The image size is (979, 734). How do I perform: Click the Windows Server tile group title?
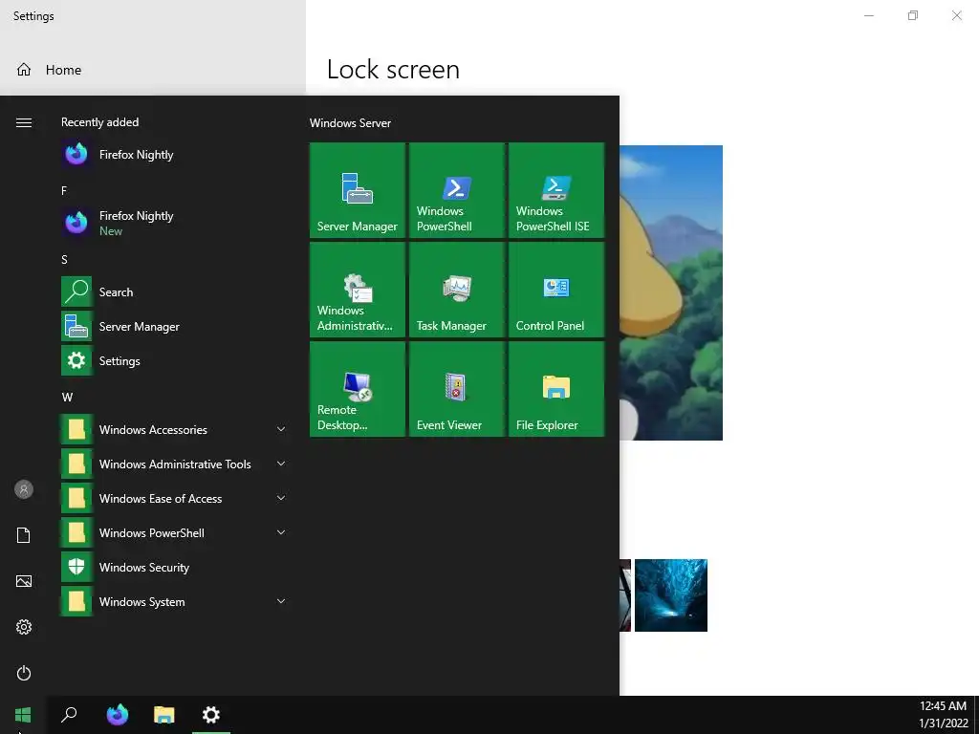point(350,123)
